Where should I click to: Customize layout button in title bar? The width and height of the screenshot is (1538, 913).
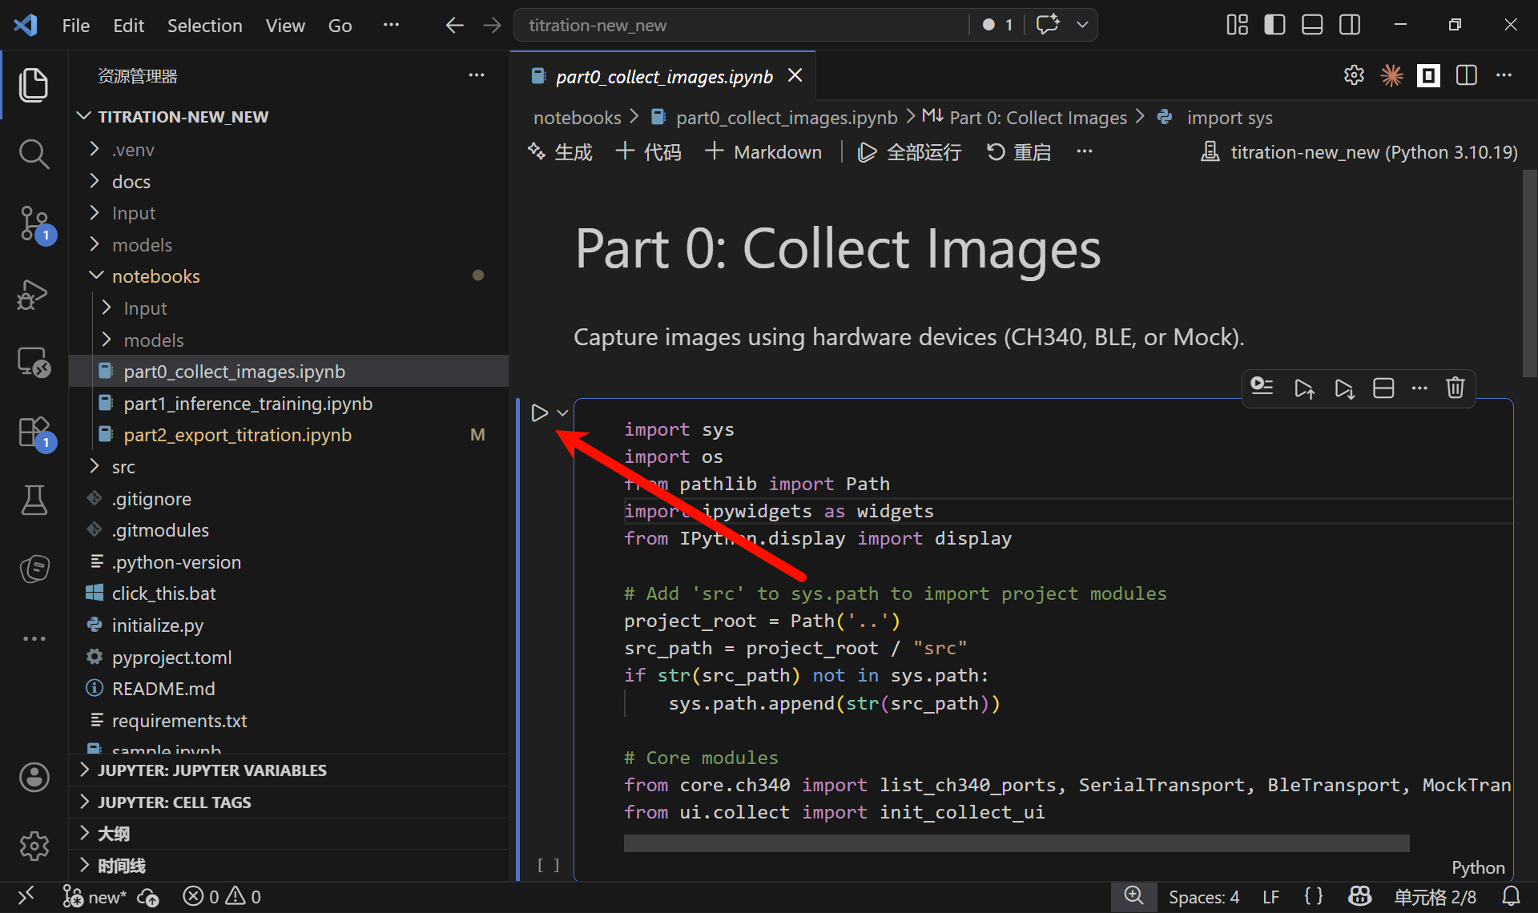tap(1237, 25)
